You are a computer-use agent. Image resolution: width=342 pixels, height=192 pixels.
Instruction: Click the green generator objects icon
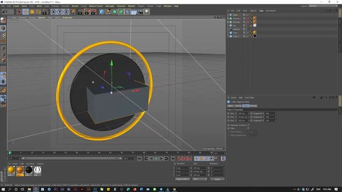pyautogui.click(x=114, y=12)
